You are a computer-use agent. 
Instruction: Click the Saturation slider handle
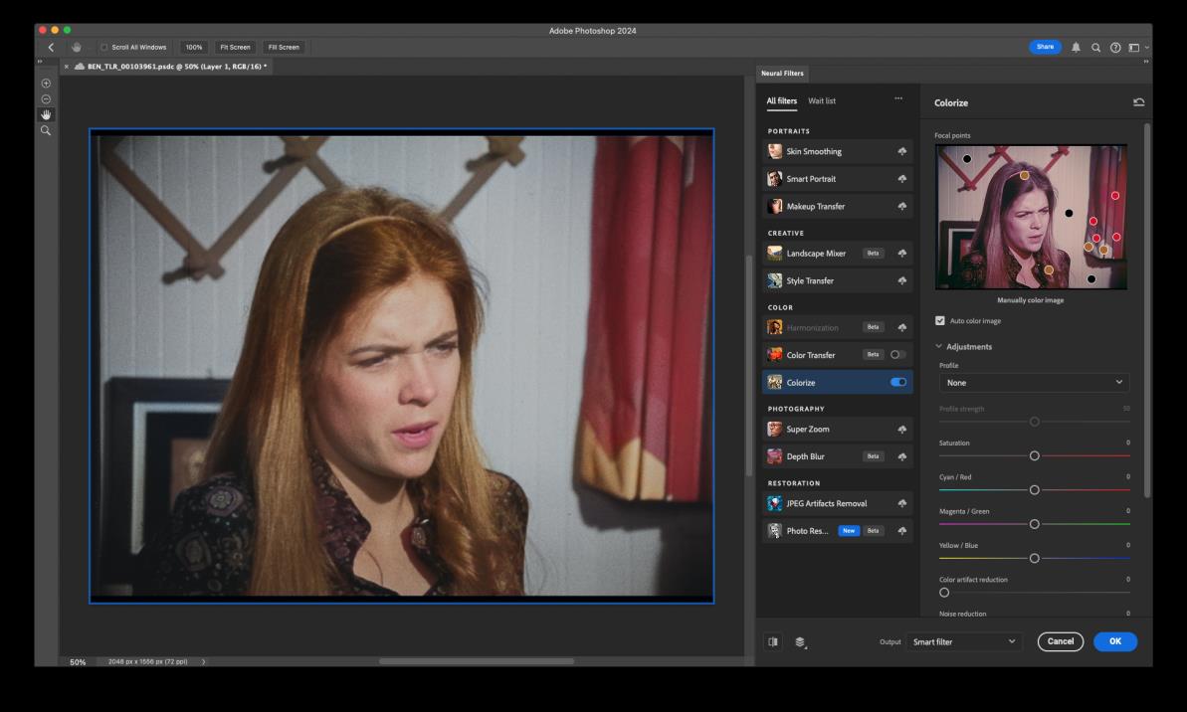[x=1034, y=455]
